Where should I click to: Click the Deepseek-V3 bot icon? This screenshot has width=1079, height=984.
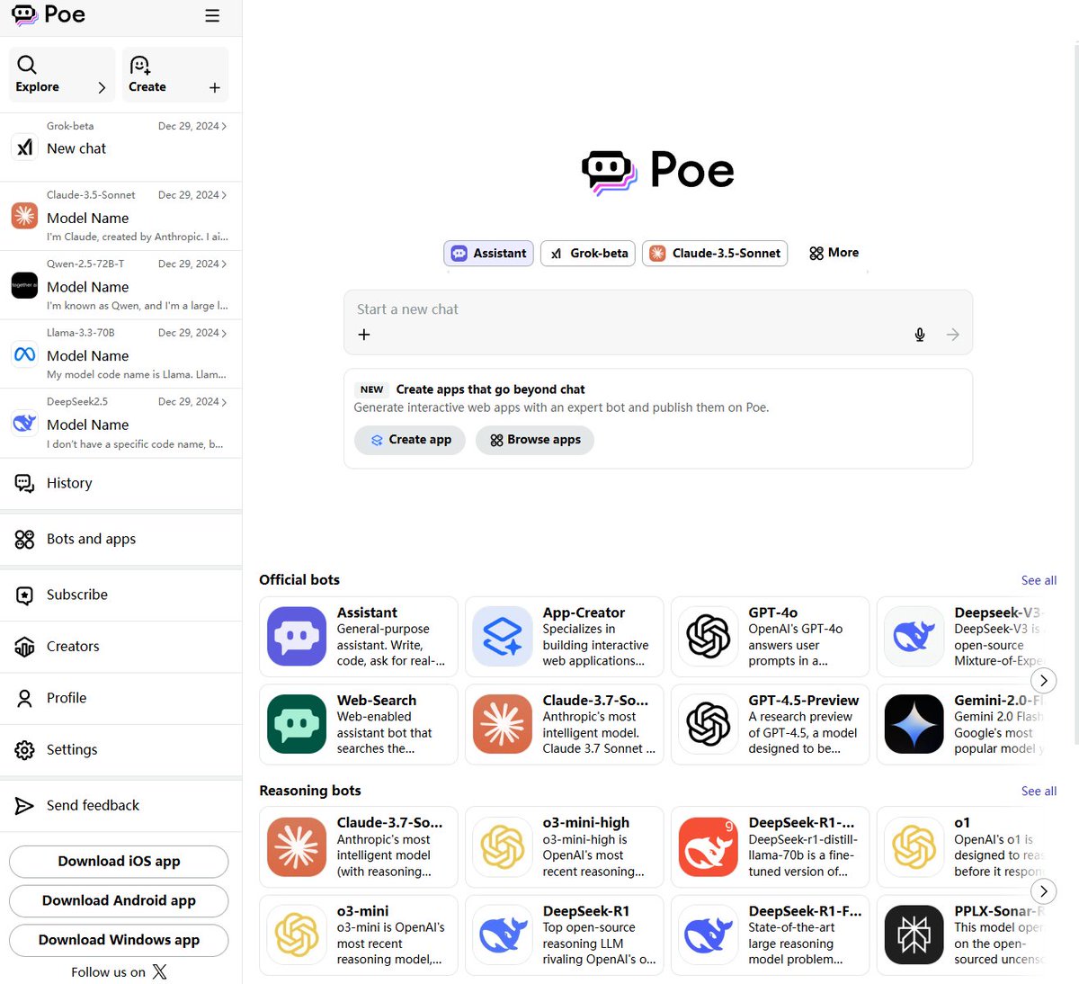pyautogui.click(x=914, y=637)
